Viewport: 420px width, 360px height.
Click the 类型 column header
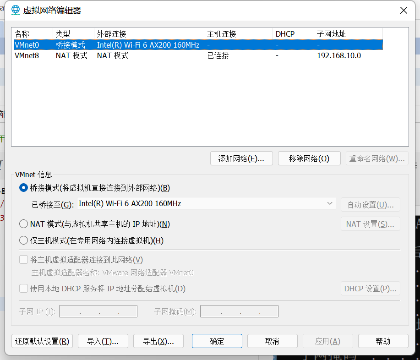74,34
